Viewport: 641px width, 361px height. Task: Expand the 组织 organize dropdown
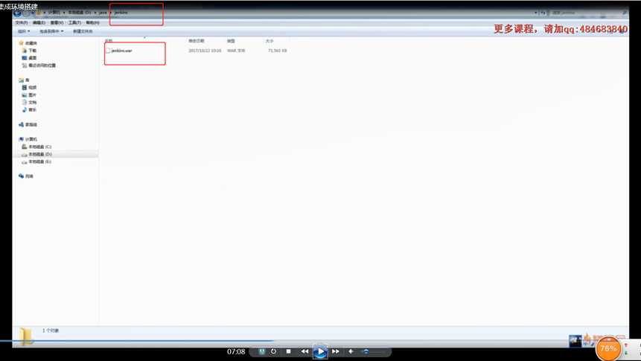point(24,31)
